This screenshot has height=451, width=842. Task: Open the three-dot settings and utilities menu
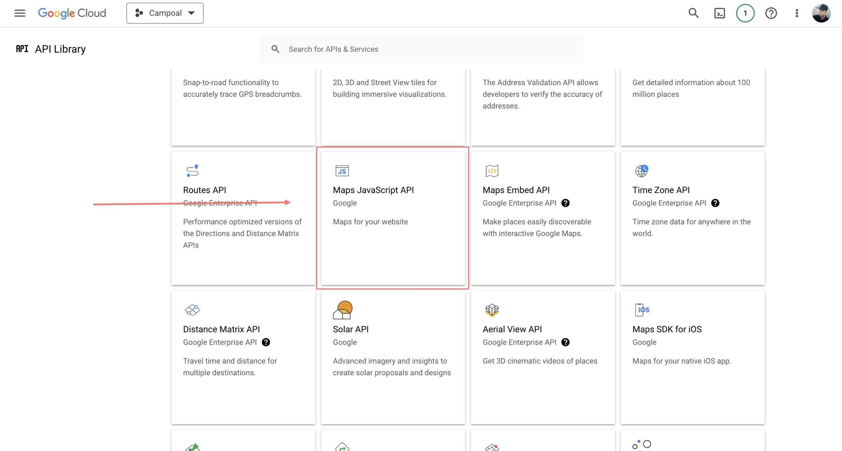pos(796,13)
